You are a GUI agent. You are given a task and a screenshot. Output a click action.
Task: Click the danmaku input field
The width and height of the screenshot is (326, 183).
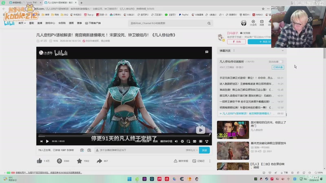(x=141, y=150)
